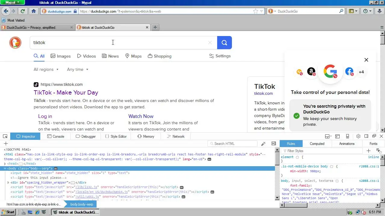
Task: Switch to DuckDuckGo Privacy simplified tab
Action: (37, 27)
